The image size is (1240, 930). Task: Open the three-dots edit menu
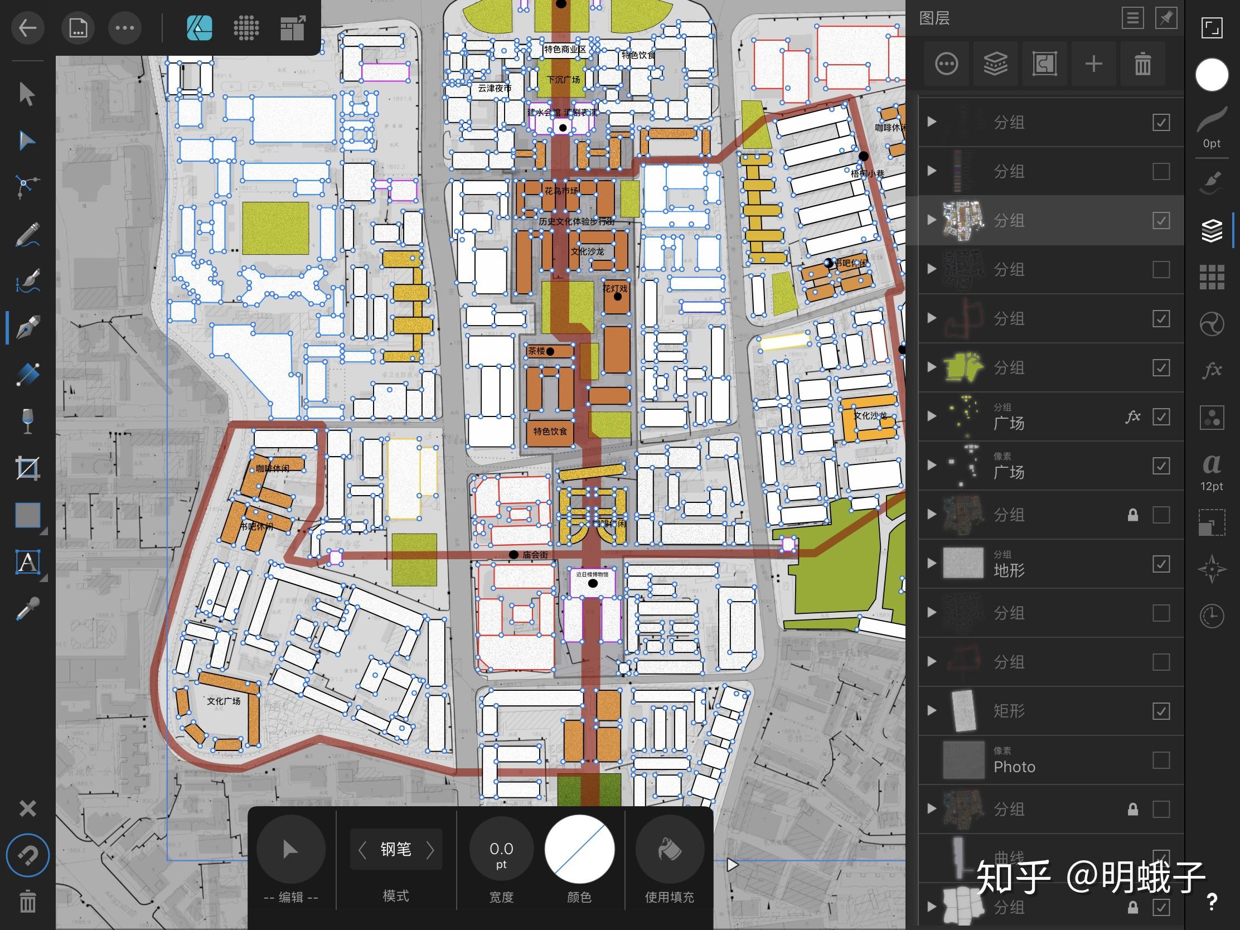(x=124, y=27)
